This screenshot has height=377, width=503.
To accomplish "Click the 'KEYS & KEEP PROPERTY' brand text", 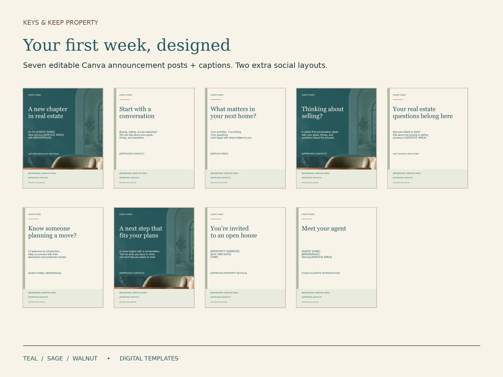I will 60,23.
